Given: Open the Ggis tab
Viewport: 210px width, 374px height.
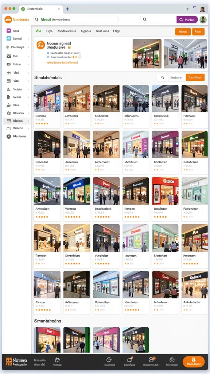Looking at the screenshot, I should [49, 31].
